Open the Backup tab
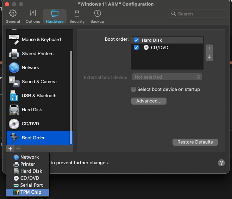Viewport: 232px width, 199px height. tap(97, 16)
